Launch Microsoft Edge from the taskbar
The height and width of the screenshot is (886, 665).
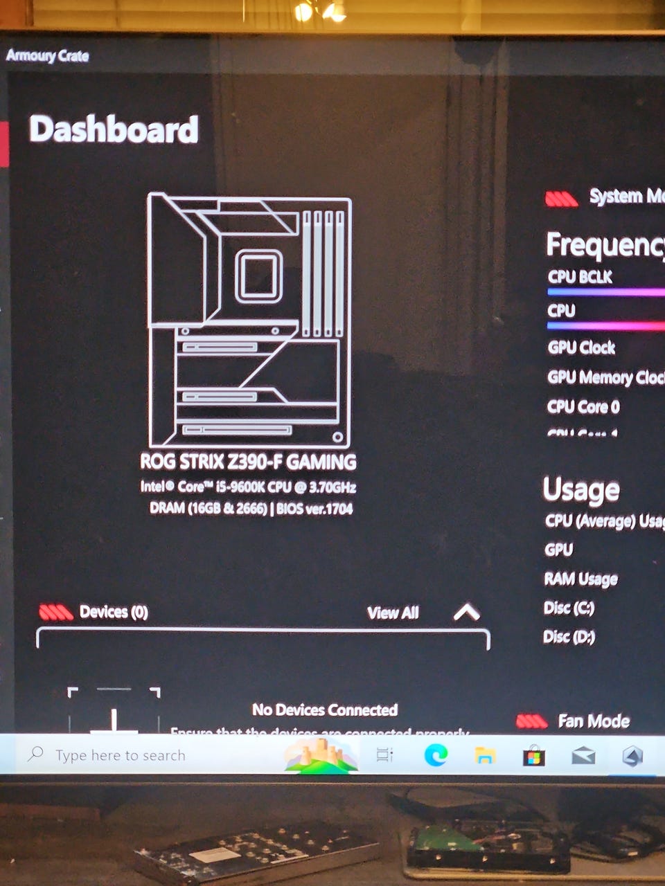436,755
